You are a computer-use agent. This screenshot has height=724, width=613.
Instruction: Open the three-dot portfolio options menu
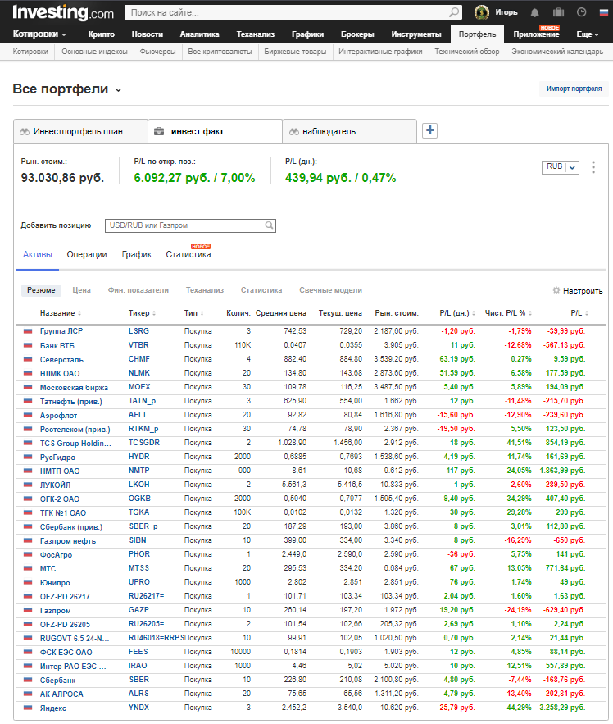593,167
